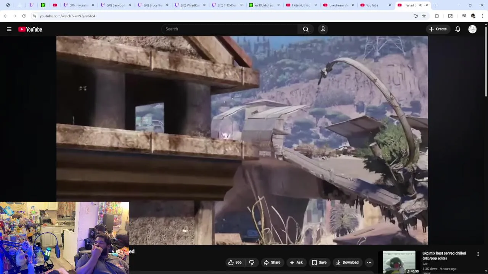Click the address bar URL
The height and width of the screenshot is (274, 488).
(x=67, y=16)
